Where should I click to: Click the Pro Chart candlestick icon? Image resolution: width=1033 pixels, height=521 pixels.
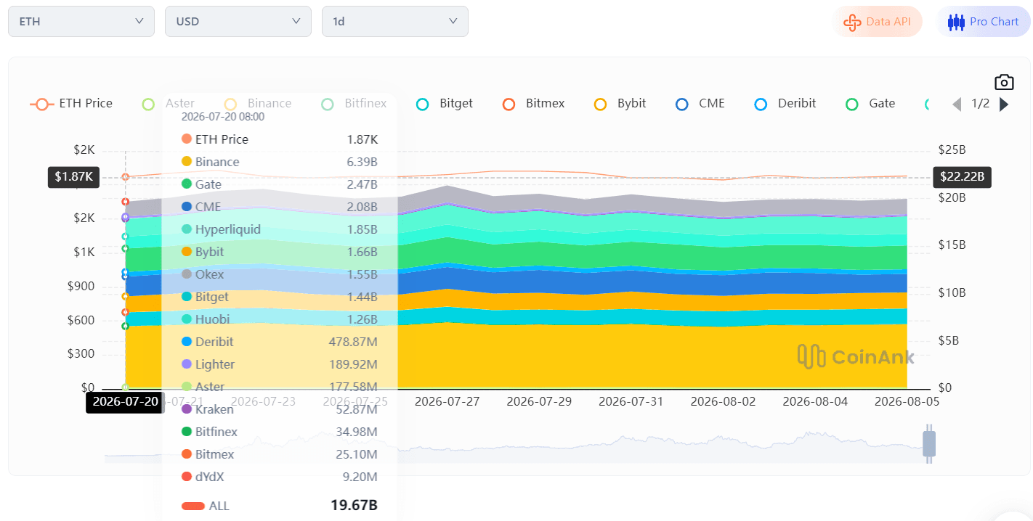tap(956, 22)
